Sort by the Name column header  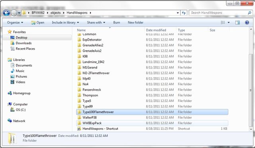(x=81, y=30)
